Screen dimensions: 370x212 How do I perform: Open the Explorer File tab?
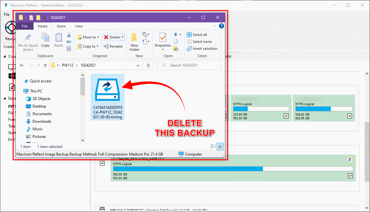click(25, 26)
